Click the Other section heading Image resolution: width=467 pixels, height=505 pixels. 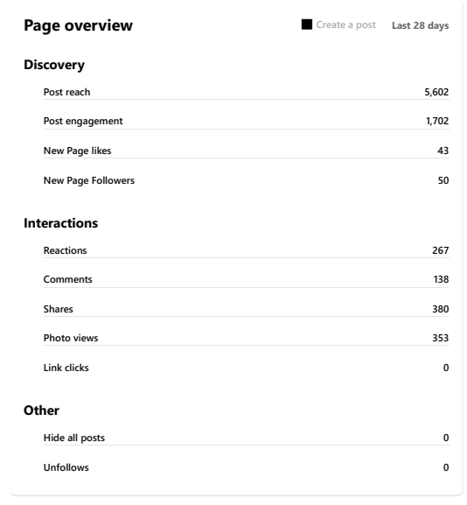[41, 410]
